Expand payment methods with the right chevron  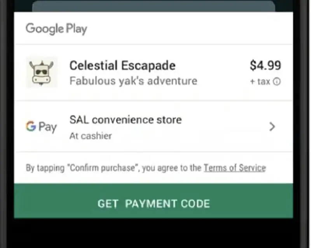pyautogui.click(x=273, y=127)
